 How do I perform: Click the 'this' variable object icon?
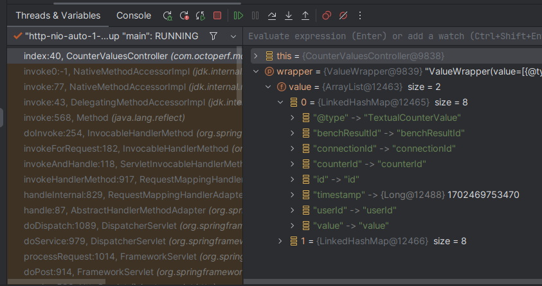point(269,56)
